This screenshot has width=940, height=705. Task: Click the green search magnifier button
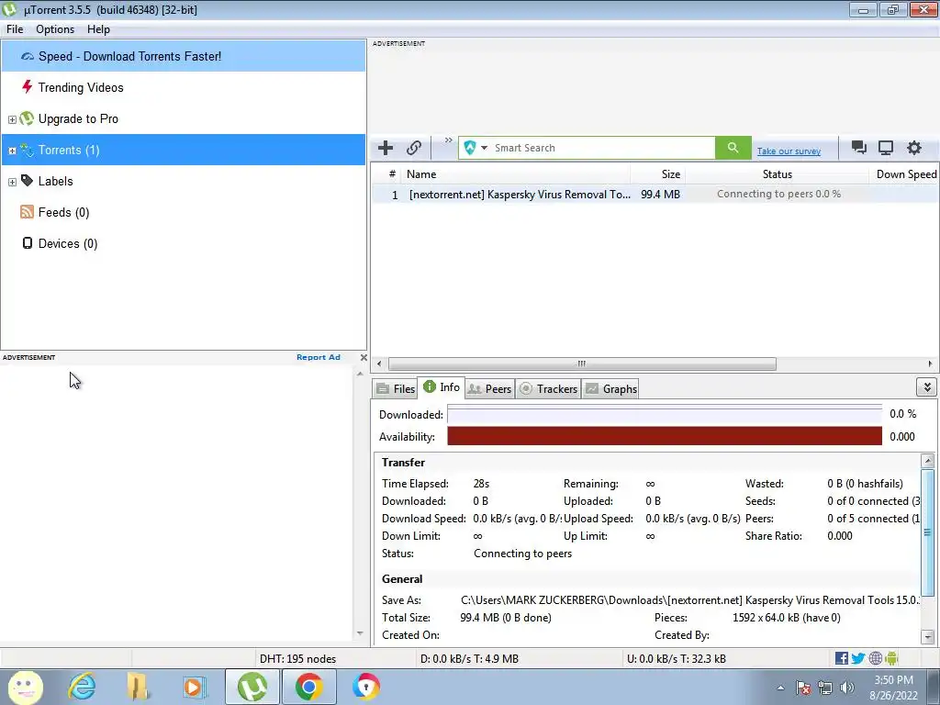pos(733,148)
